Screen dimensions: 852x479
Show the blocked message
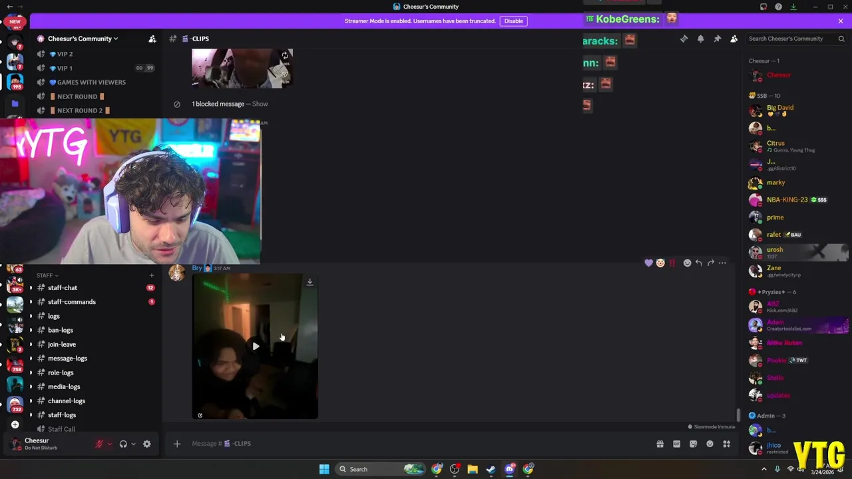point(260,104)
